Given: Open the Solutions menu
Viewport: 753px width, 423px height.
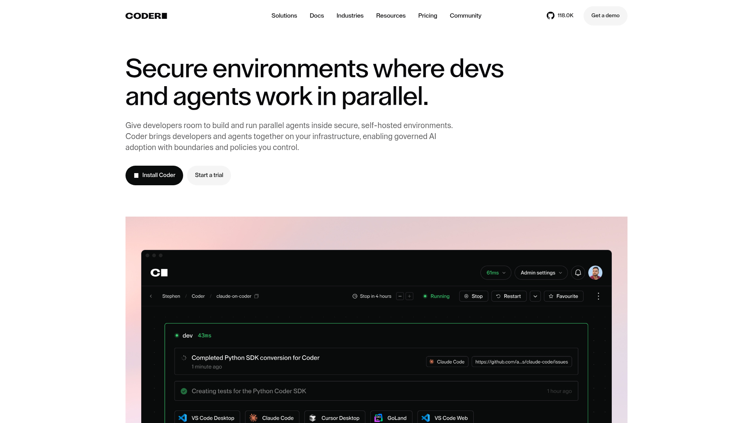Looking at the screenshot, I should pyautogui.click(x=284, y=16).
